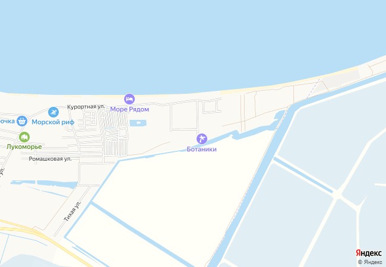Select the Лукоморье text label

coord(24,147)
